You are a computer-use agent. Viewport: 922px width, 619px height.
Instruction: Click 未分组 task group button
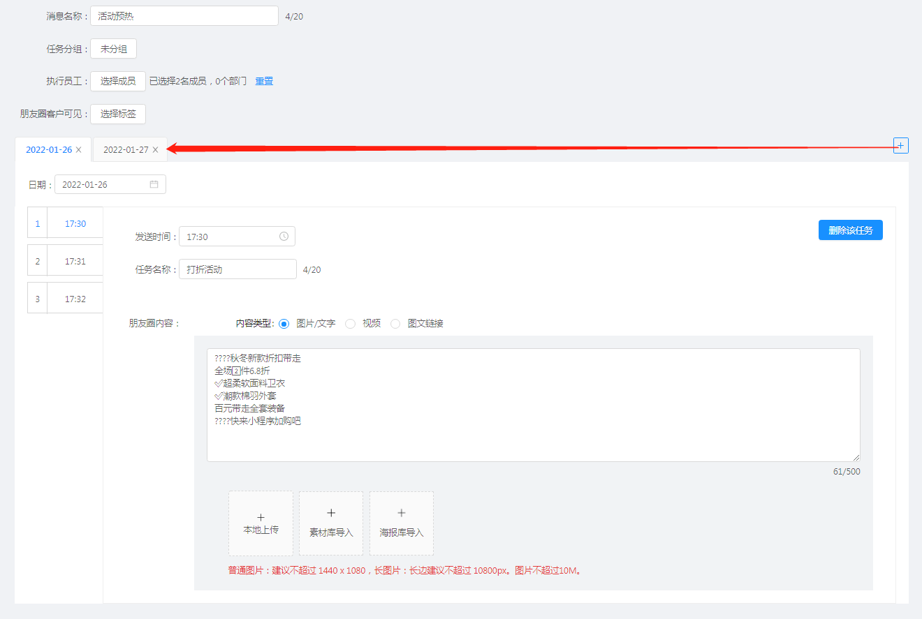[x=113, y=49]
